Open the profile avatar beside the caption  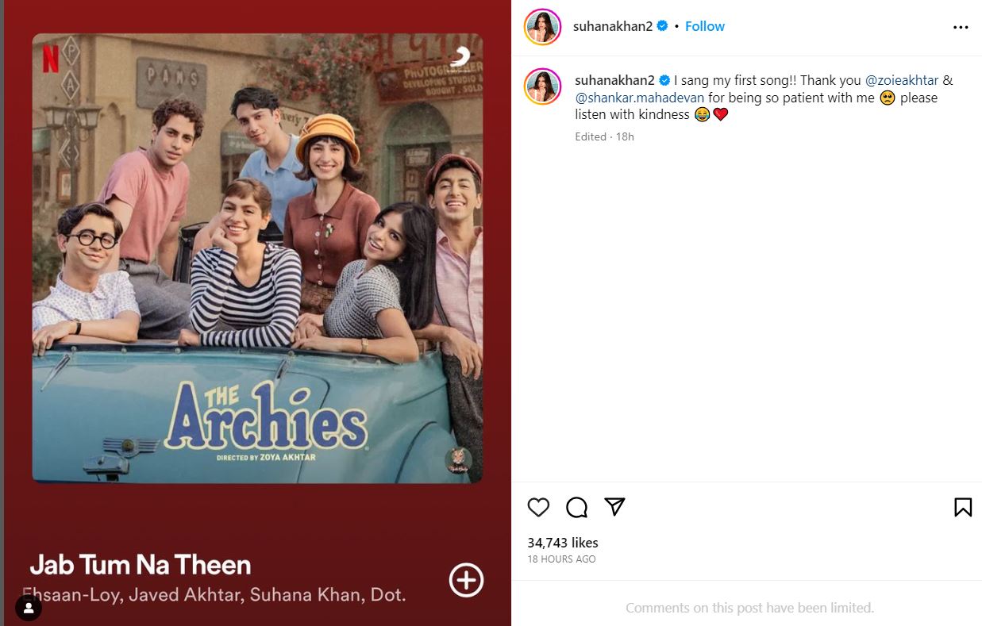point(543,86)
